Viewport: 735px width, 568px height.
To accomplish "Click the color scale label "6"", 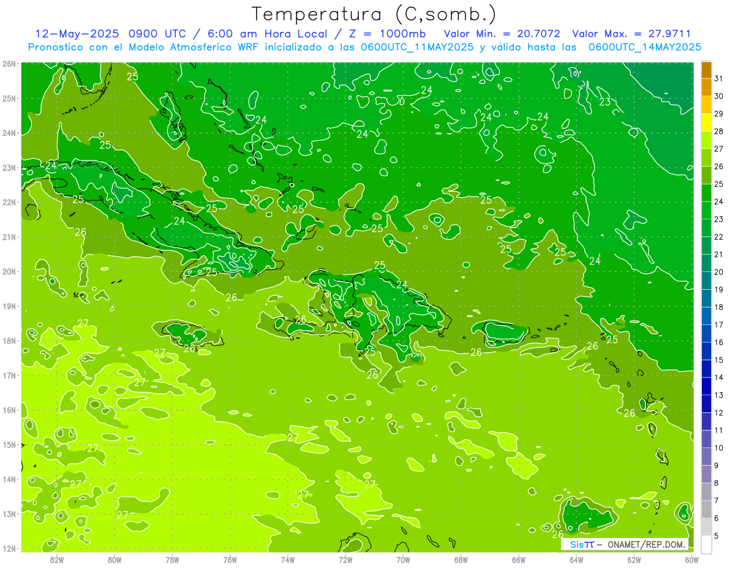I will (717, 518).
